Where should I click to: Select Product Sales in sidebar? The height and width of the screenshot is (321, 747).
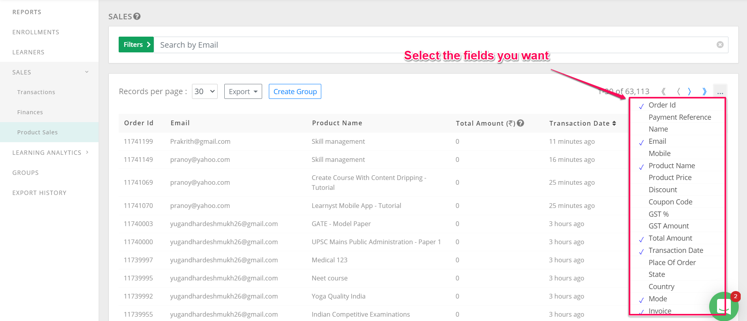(x=49, y=132)
